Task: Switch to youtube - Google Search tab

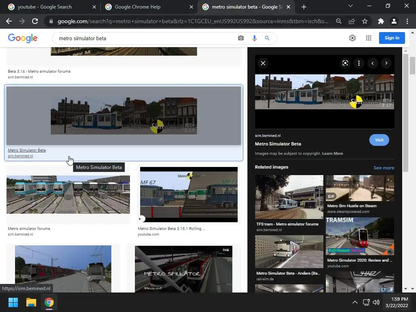Action: click(x=45, y=7)
